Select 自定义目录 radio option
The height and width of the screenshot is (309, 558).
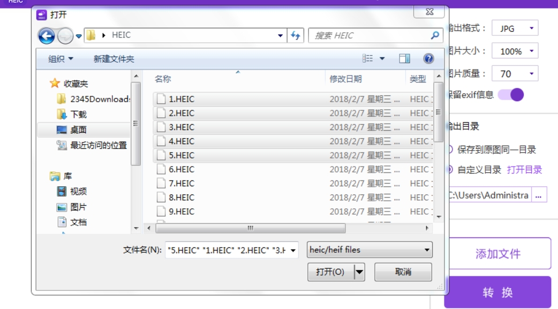(474, 170)
